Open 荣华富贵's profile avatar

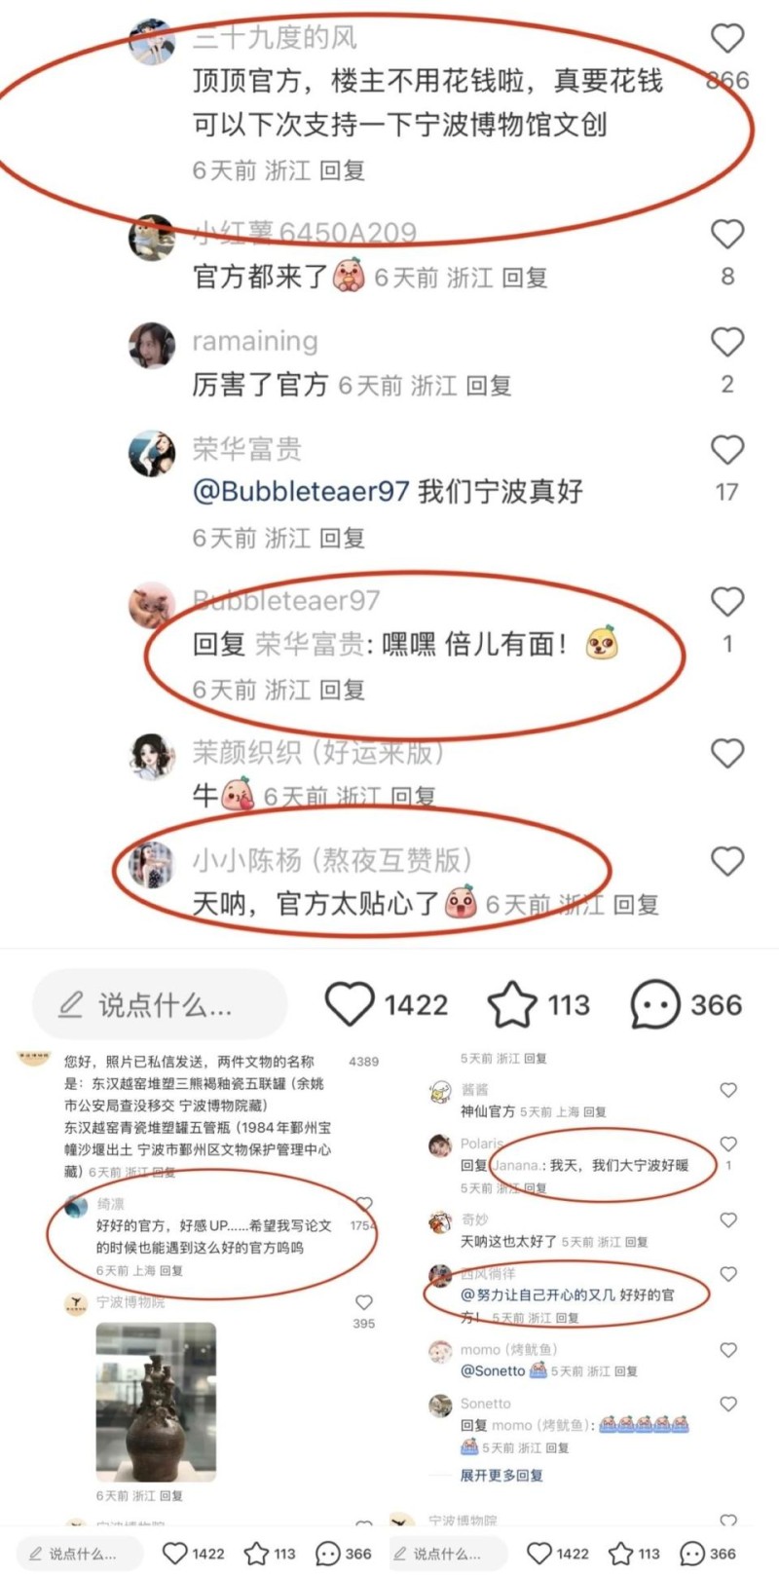pos(152,453)
